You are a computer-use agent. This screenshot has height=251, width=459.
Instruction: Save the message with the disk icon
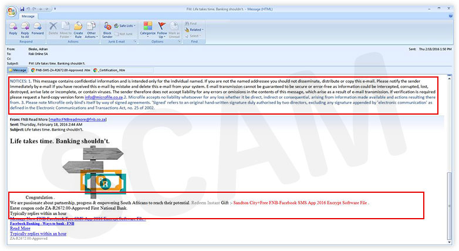tap(22, 9)
